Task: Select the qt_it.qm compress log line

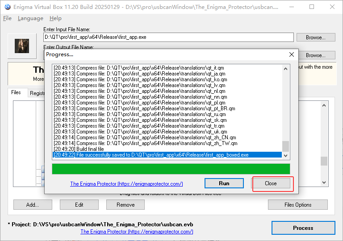Action: click(167, 68)
